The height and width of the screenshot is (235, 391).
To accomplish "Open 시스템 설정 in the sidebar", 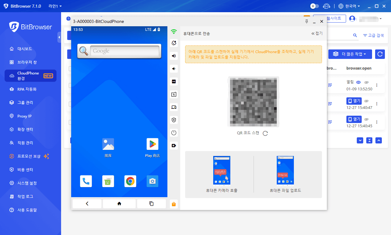I will pyautogui.click(x=31, y=183).
